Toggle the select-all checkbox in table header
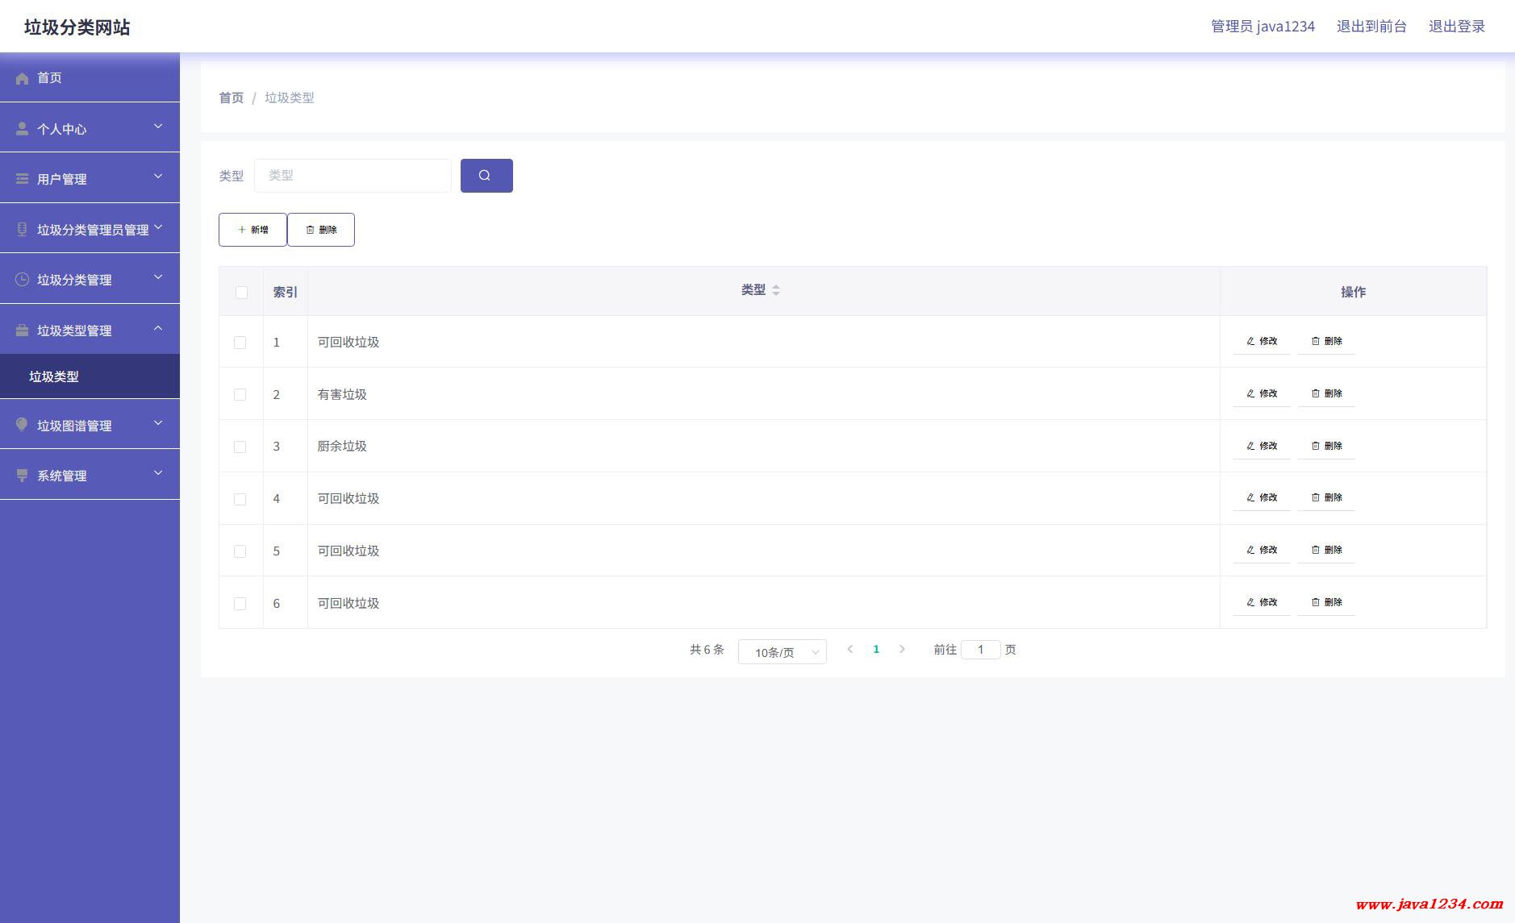Screen dimensions: 1515x923 tap(241, 292)
